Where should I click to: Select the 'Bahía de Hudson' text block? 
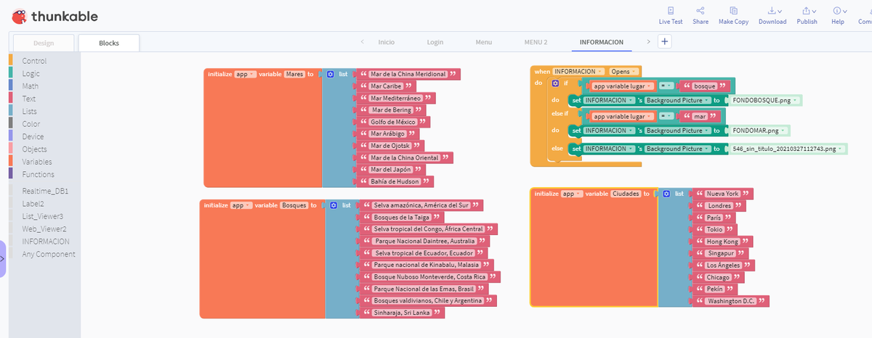click(395, 181)
